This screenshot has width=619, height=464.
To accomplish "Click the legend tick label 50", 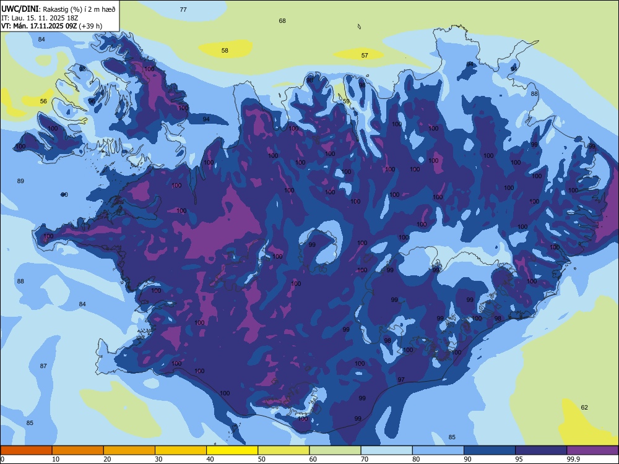I will pos(262,459).
